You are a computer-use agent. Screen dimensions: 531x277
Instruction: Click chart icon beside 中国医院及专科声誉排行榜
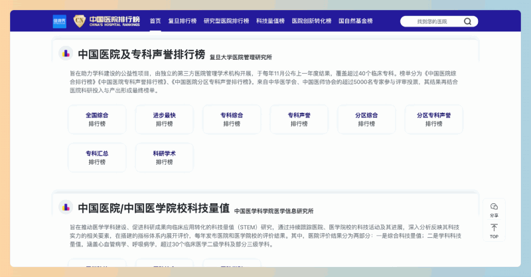[66, 54]
